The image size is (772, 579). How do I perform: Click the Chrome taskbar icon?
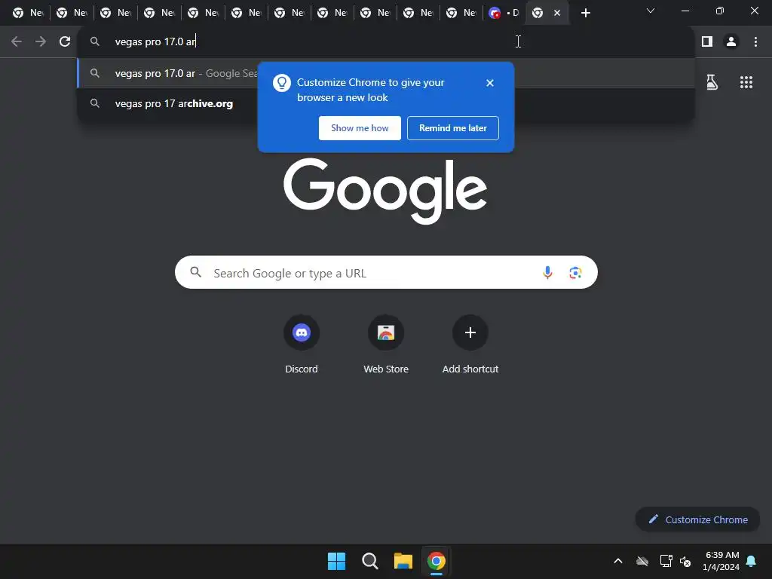[437, 561]
